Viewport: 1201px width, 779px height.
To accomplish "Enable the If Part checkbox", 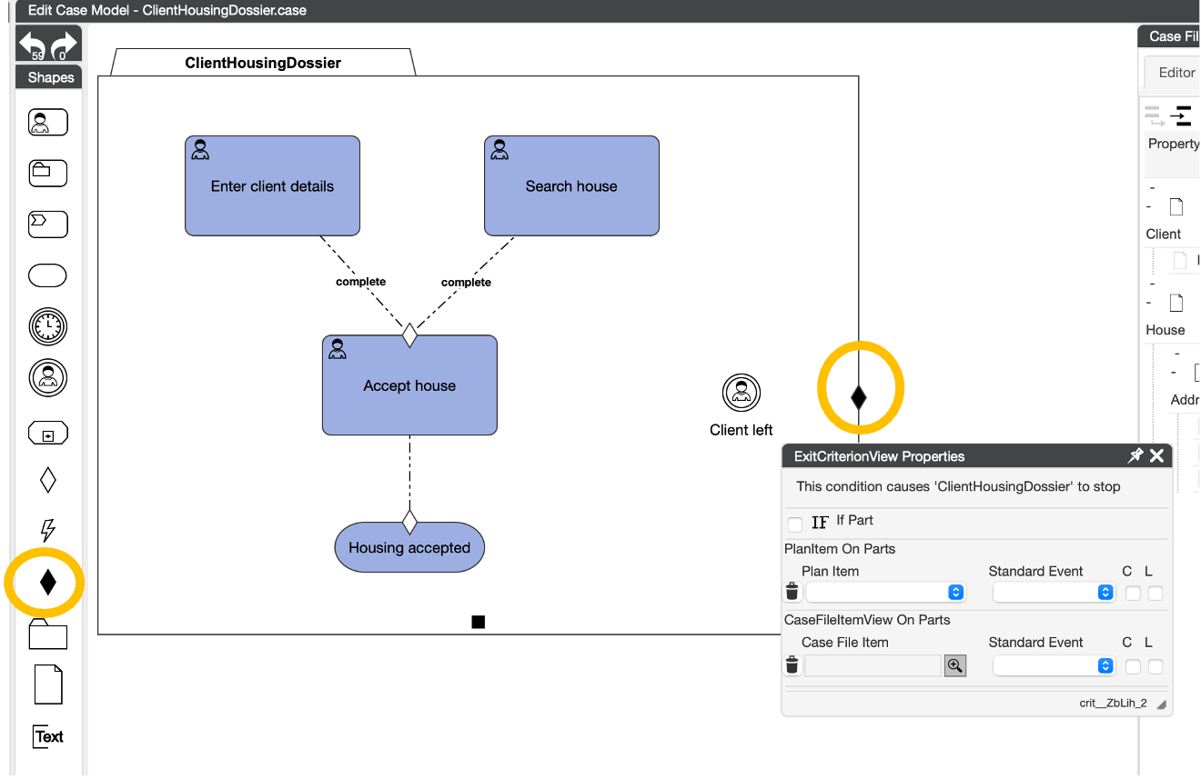I will (795, 524).
